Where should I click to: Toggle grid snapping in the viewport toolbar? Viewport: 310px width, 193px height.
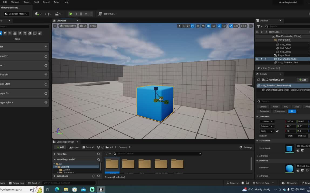pos(209,26)
